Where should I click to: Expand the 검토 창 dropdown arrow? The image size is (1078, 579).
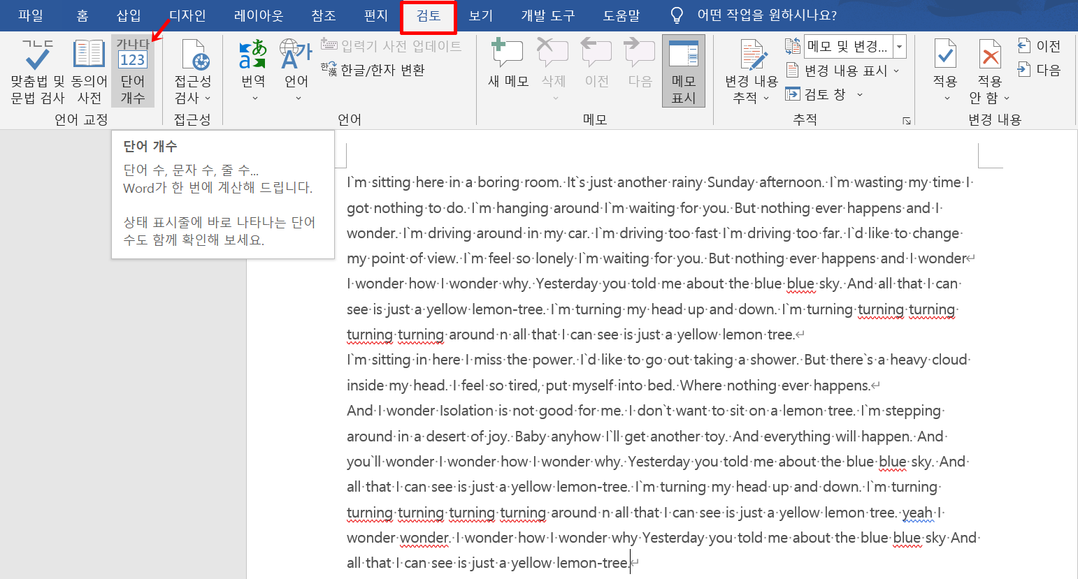(x=860, y=94)
